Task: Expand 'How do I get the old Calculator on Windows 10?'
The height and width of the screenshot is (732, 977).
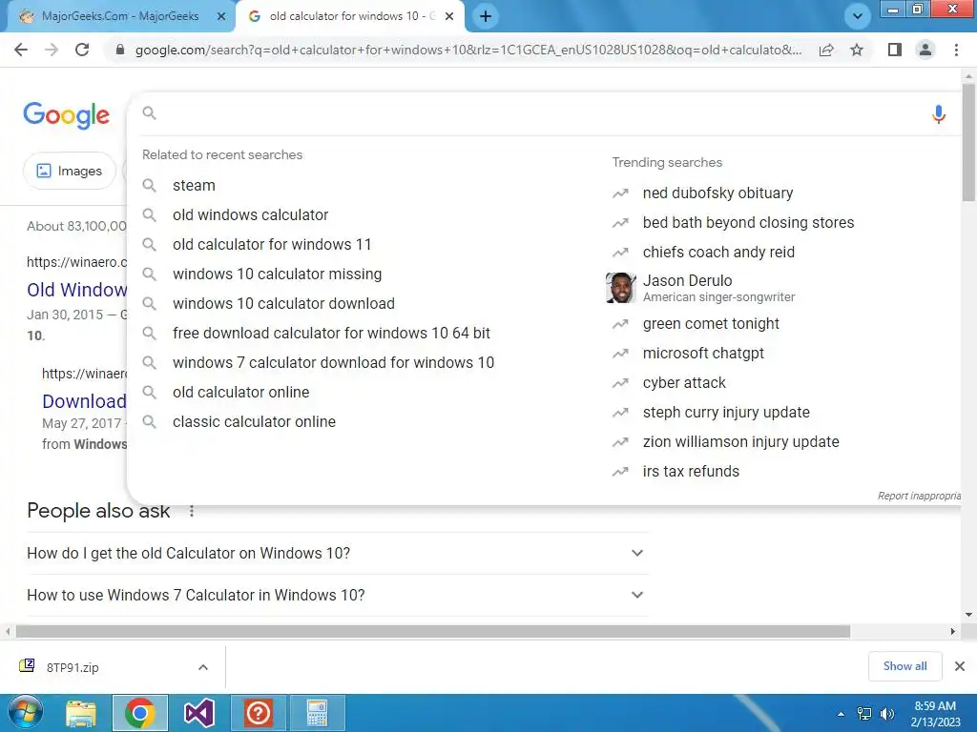Action: click(339, 554)
